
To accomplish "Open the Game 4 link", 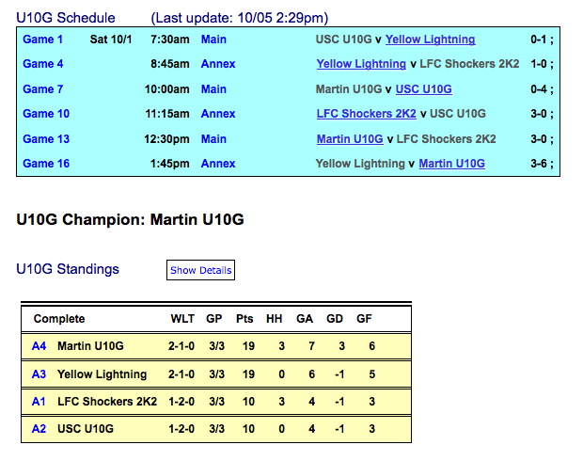I will (x=42, y=64).
